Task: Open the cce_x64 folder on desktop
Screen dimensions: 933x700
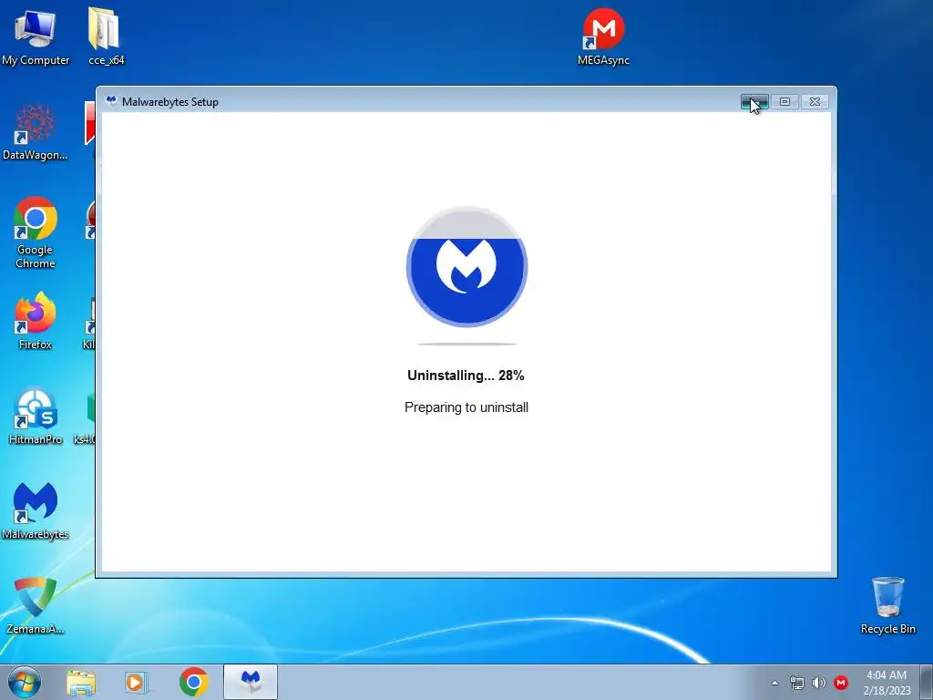Action: point(106,36)
